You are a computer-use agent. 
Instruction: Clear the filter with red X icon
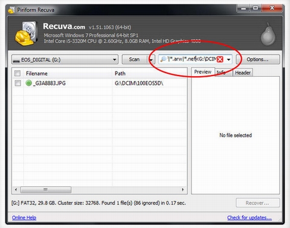pos(220,59)
